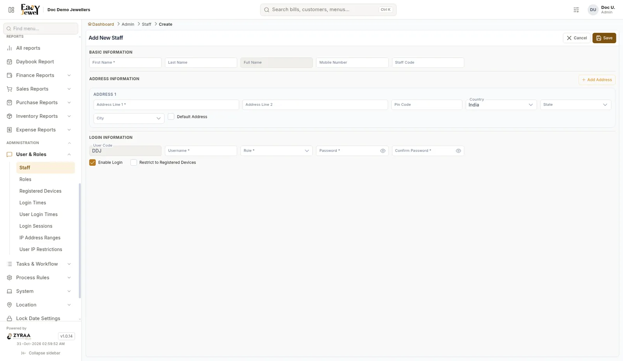623x361 pixels.
Task: Check Restrict to Registered Devices
Action: (x=134, y=163)
